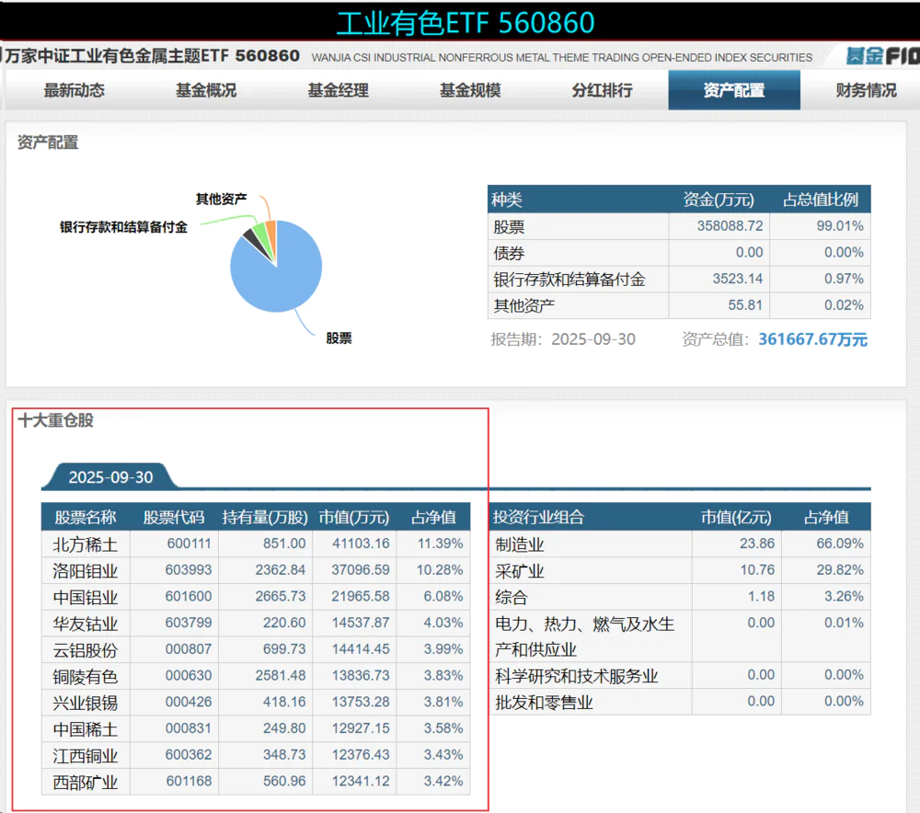Select the 基金规模 tab
The image size is (920, 813).
point(470,90)
